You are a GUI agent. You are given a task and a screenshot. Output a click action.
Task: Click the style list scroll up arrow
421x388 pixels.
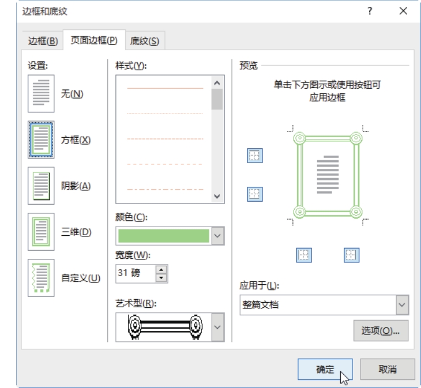[217, 83]
